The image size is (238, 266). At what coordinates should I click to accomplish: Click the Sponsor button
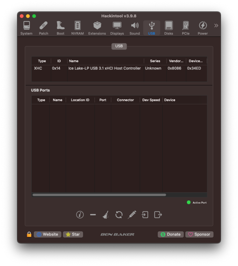point(199,234)
